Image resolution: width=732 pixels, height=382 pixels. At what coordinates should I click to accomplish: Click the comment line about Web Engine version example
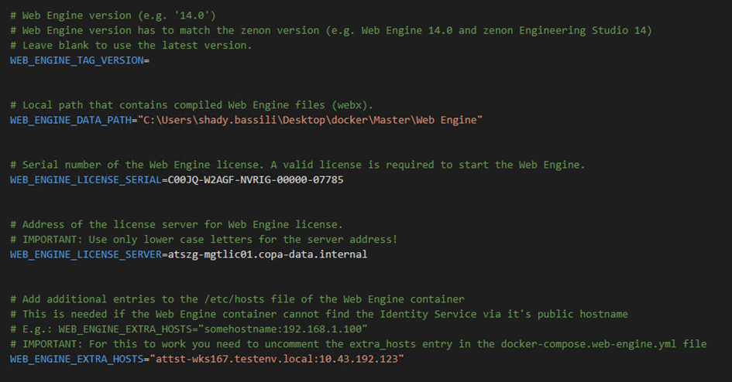point(113,15)
